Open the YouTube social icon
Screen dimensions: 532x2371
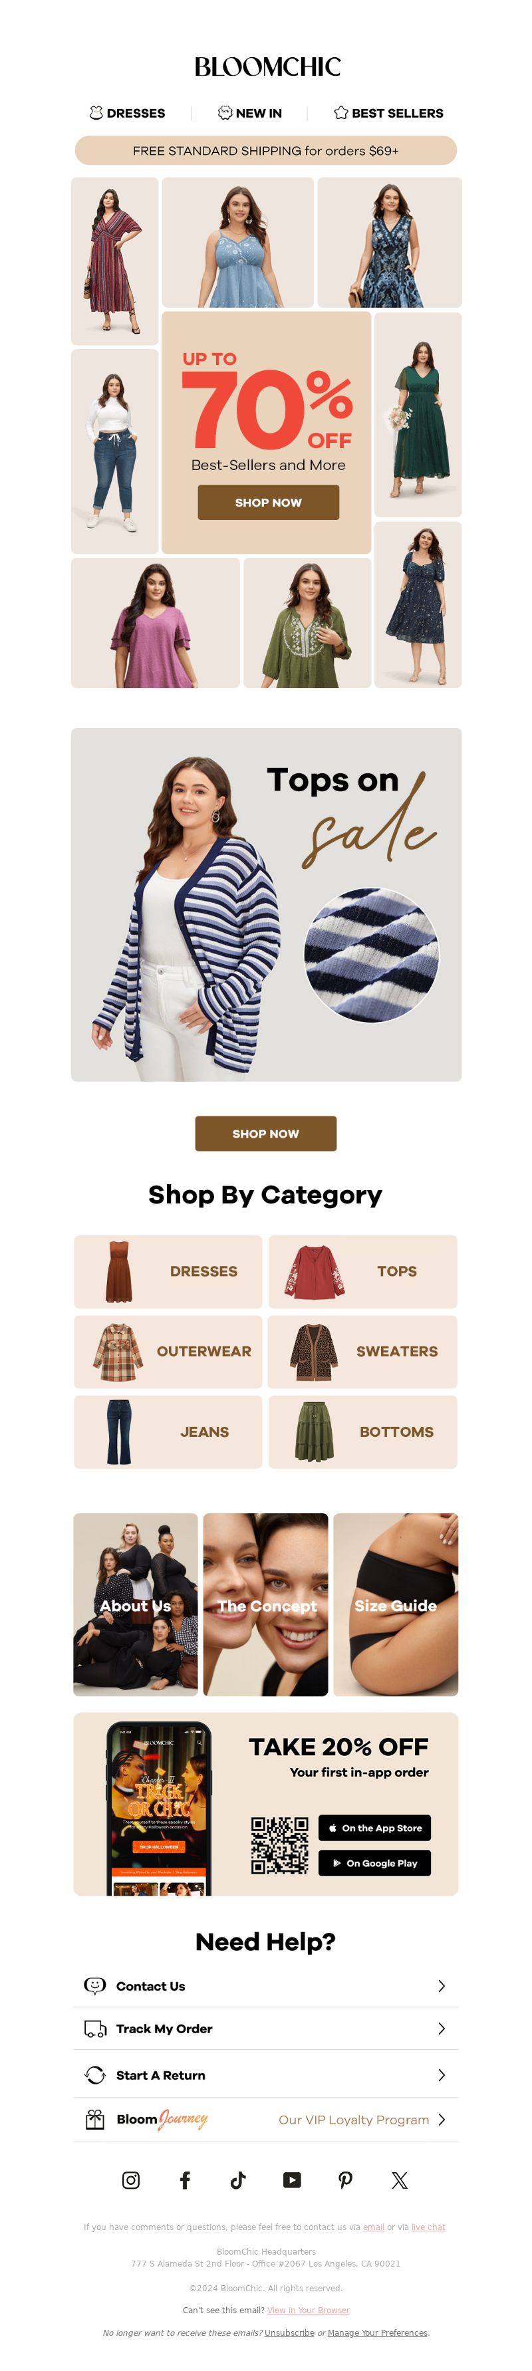(x=292, y=2180)
